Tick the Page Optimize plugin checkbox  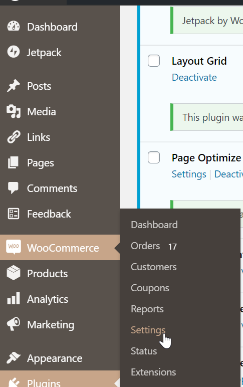point(154,157)
